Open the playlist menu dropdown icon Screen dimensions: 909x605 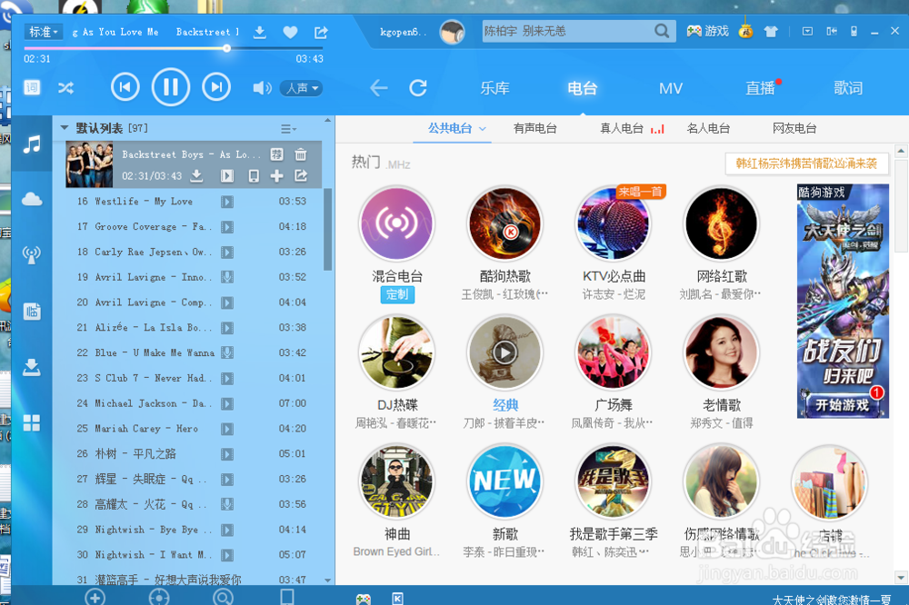288,129
